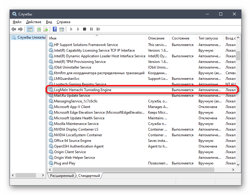The image size is (251, 195).
Task: Click the Back arrow toolbar icon
Action: coord(14,29)
